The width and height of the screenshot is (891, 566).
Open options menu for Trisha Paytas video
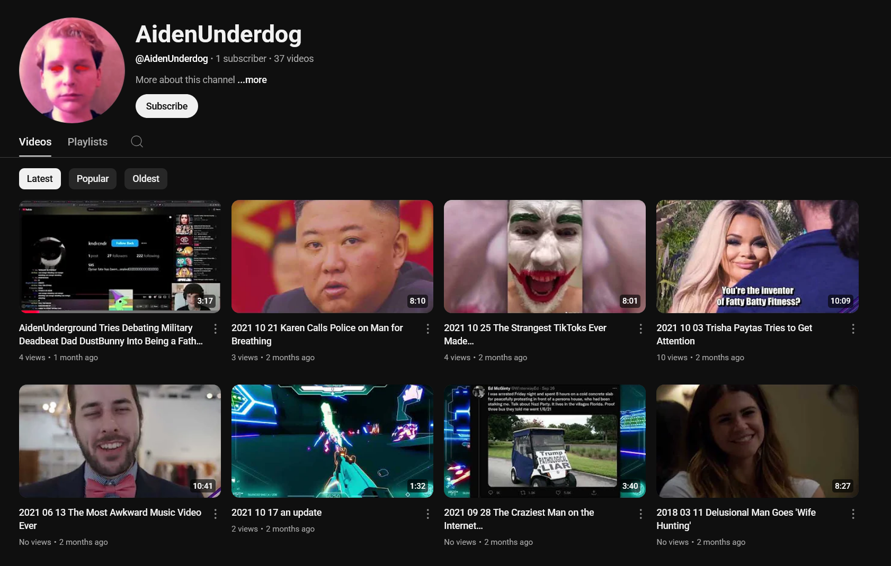(x=853, y=329)
